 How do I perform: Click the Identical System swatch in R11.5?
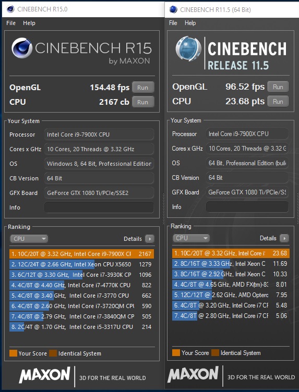click(215, 353)
